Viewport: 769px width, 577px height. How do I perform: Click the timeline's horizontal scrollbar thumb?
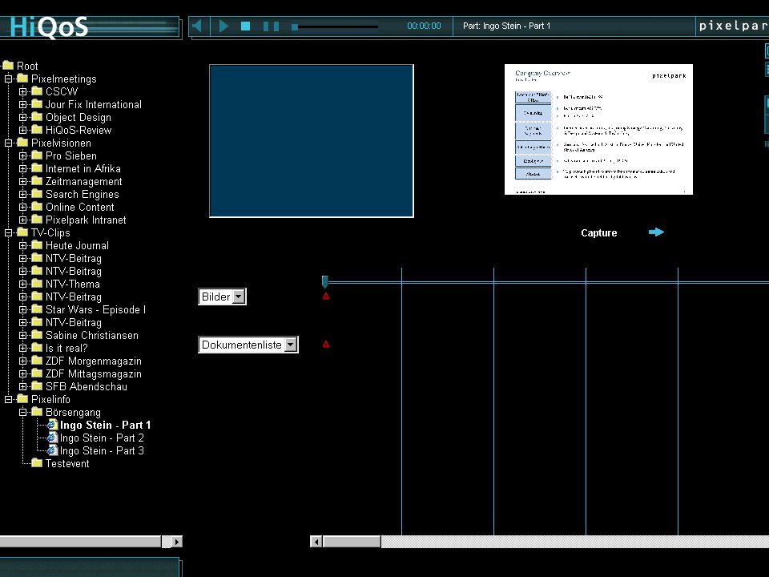tap(352, 542)
